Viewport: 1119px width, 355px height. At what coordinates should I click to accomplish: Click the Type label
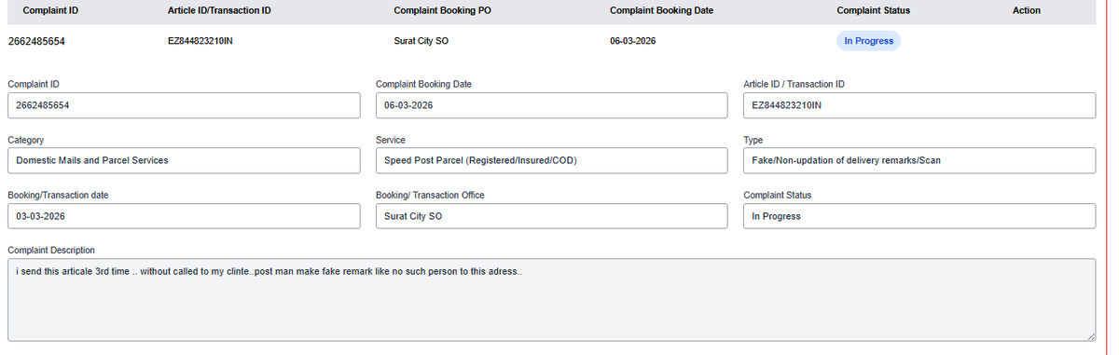[753, 140]
